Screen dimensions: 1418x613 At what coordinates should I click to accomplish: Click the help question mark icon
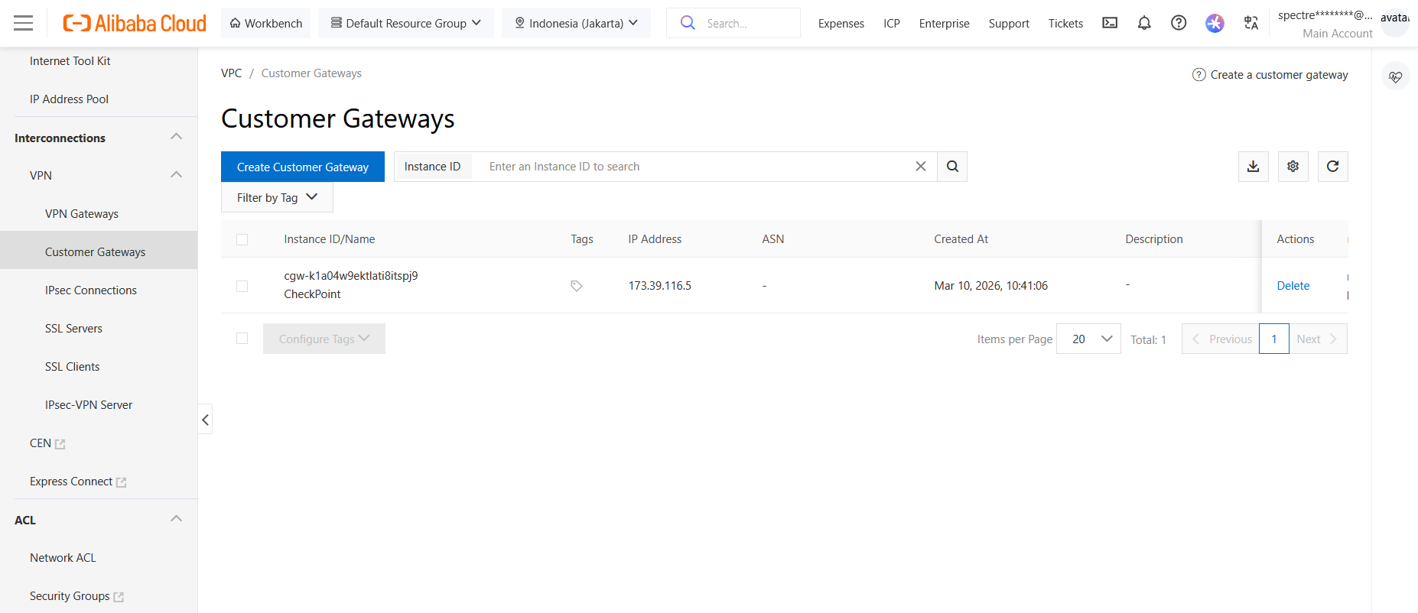tap(1179, 23)
